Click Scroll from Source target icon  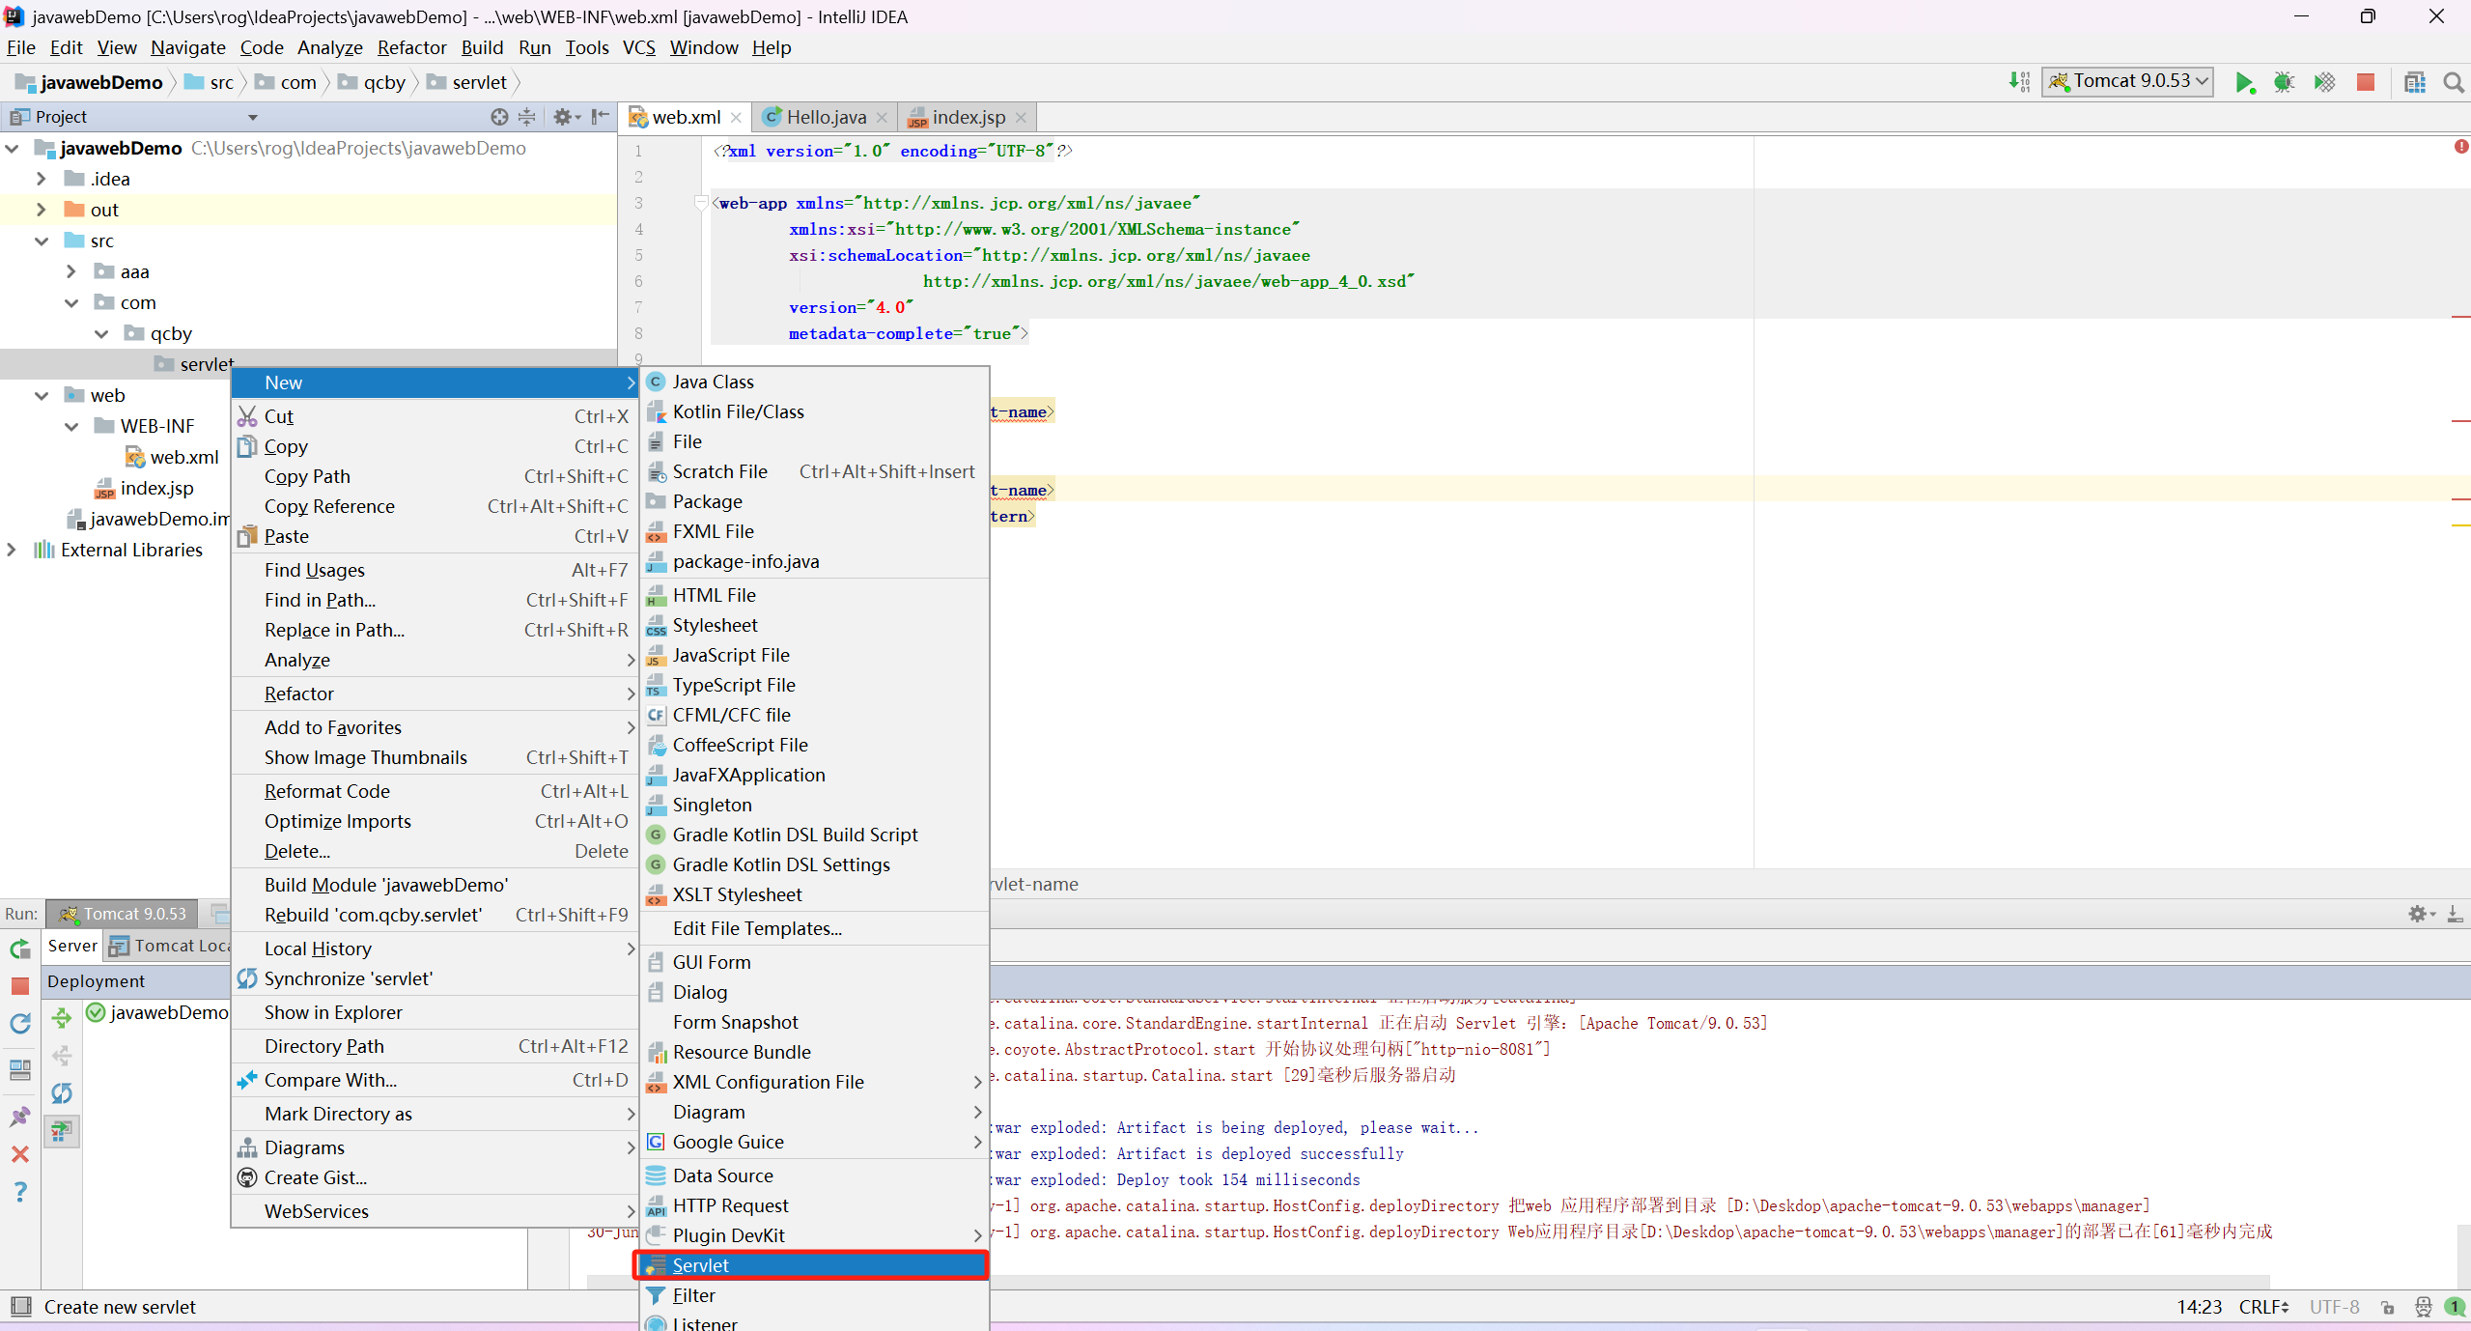tap(498, 117)
